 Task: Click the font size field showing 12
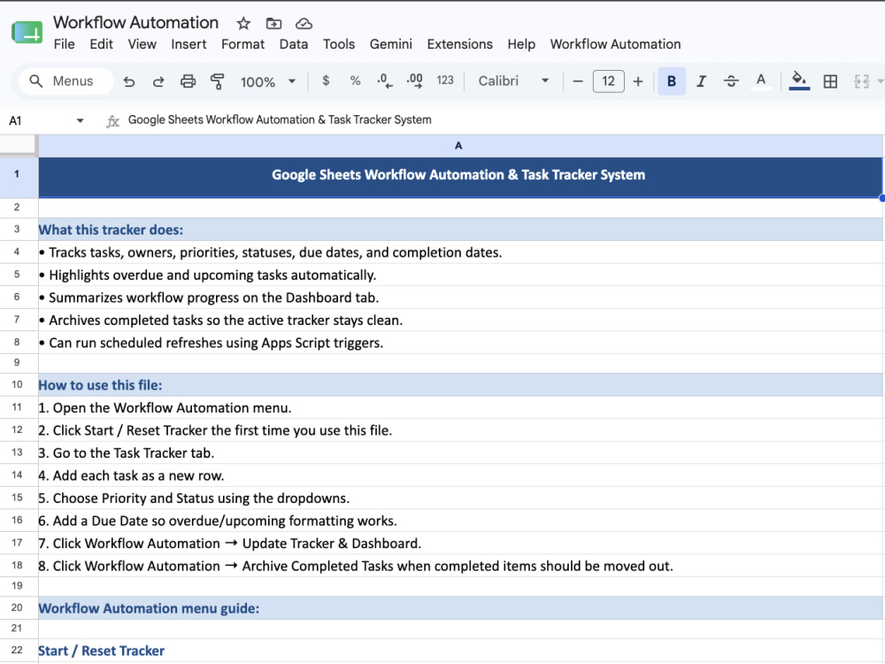[x=608, y=81]
